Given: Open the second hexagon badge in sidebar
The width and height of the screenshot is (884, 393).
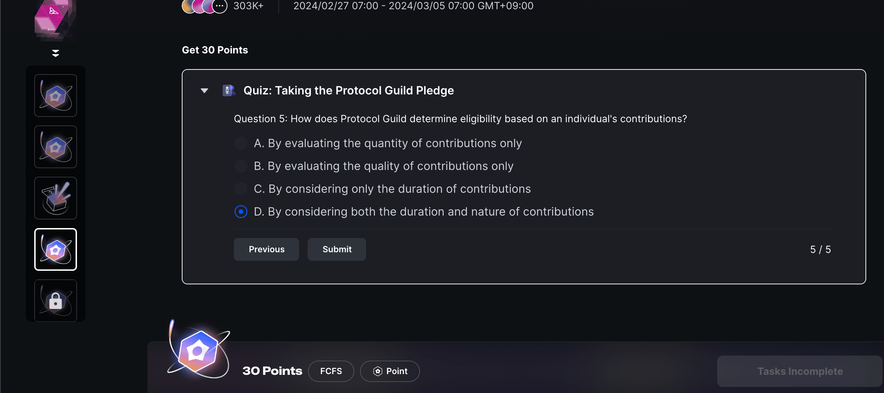Looking at the screenshot, I should point(56,147).
